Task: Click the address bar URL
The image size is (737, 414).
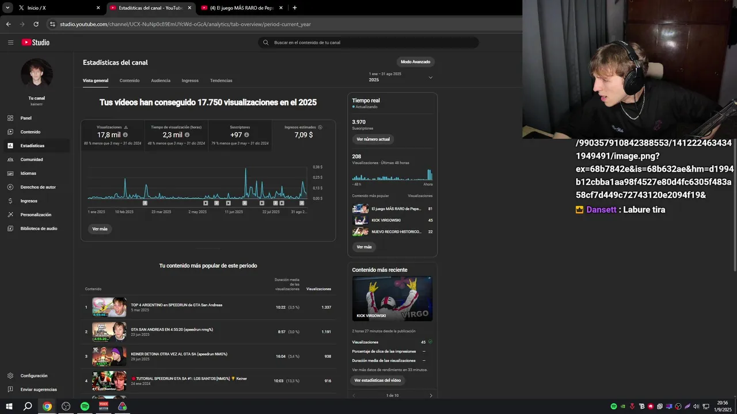Action: pyautogui.click(x=185, y=24)
